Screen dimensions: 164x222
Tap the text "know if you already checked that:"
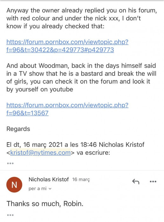[x=56, y=26]
